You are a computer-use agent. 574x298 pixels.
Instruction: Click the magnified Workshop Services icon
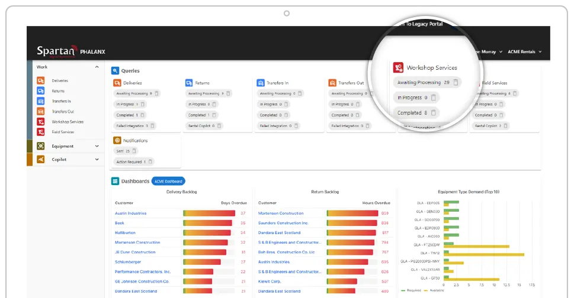pos(398,67)
